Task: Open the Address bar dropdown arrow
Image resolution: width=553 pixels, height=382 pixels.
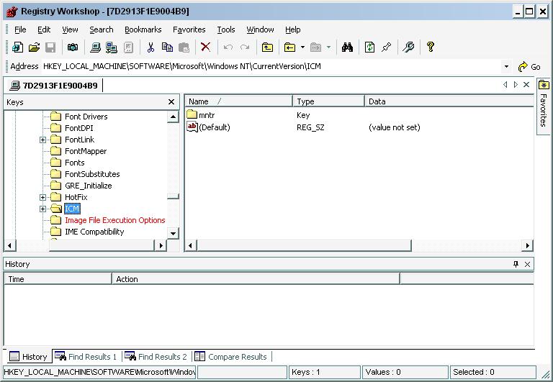Action: (x=507, y=66)
